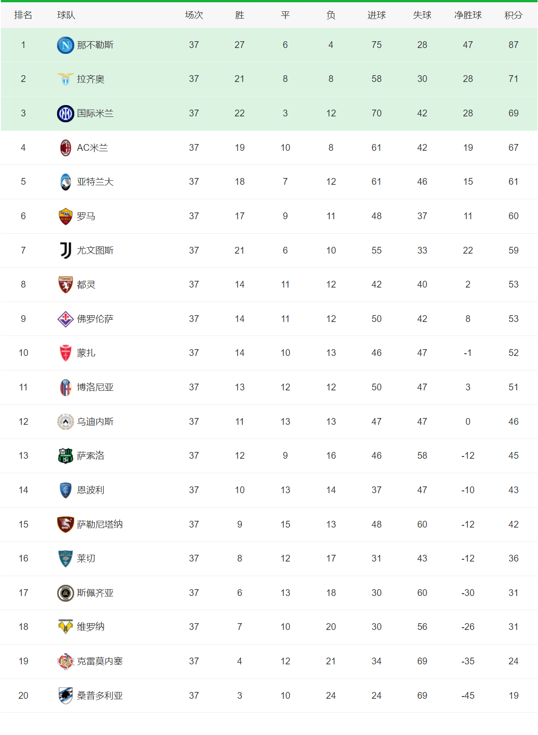Click the 排名 column header
The image size is (538, 735).
(x=23, y=15)
